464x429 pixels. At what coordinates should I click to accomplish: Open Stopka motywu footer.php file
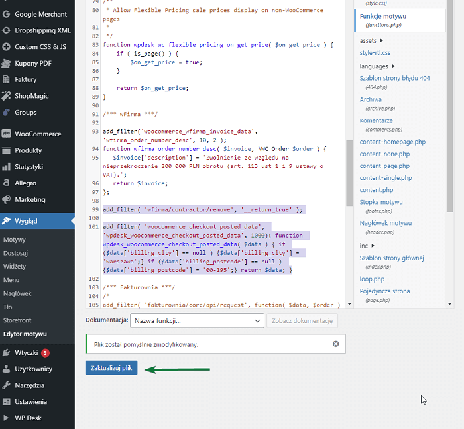(x=381, y=206)
